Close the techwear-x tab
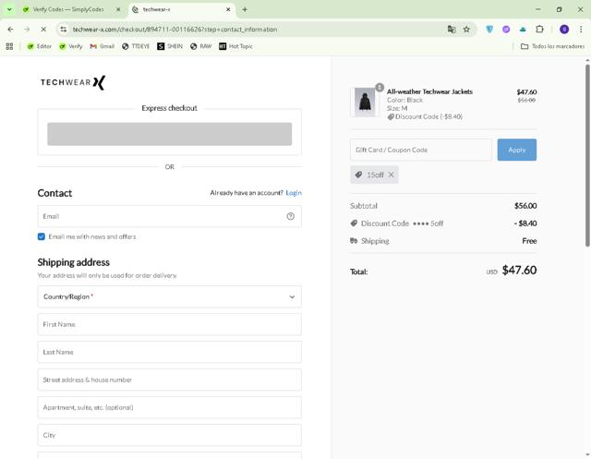Viewport: 591px width, 459px height. pos(228,9)
